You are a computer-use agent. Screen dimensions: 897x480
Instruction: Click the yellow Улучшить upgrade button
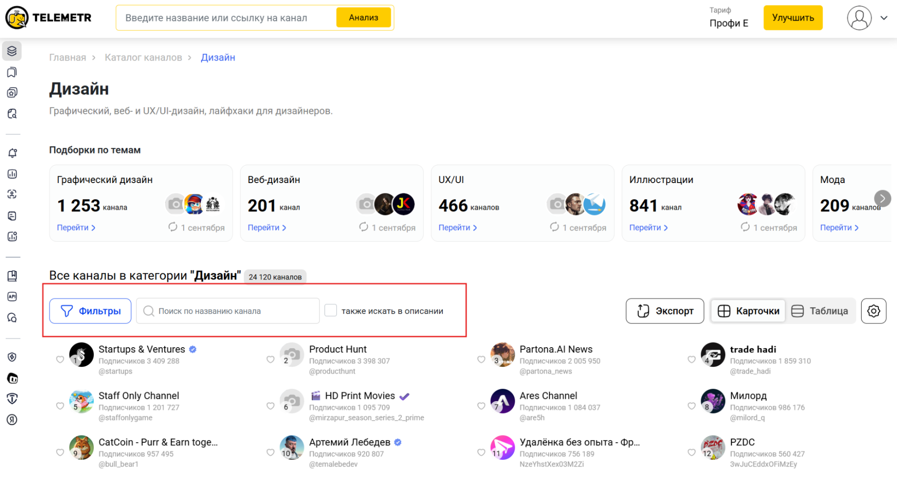(792, 18)
